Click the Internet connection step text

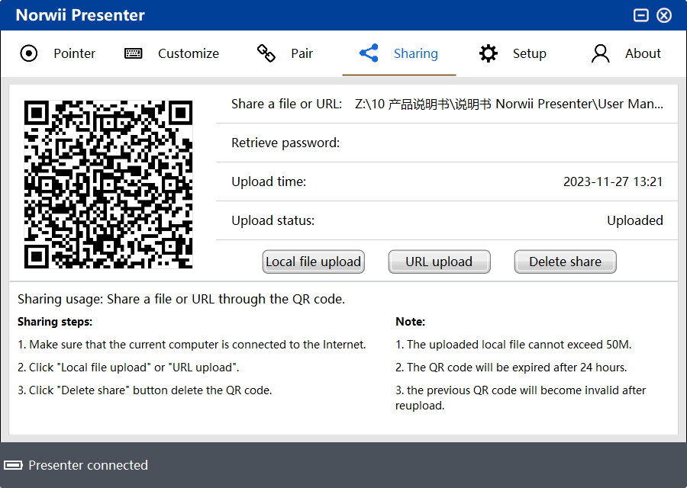[192, 345]
